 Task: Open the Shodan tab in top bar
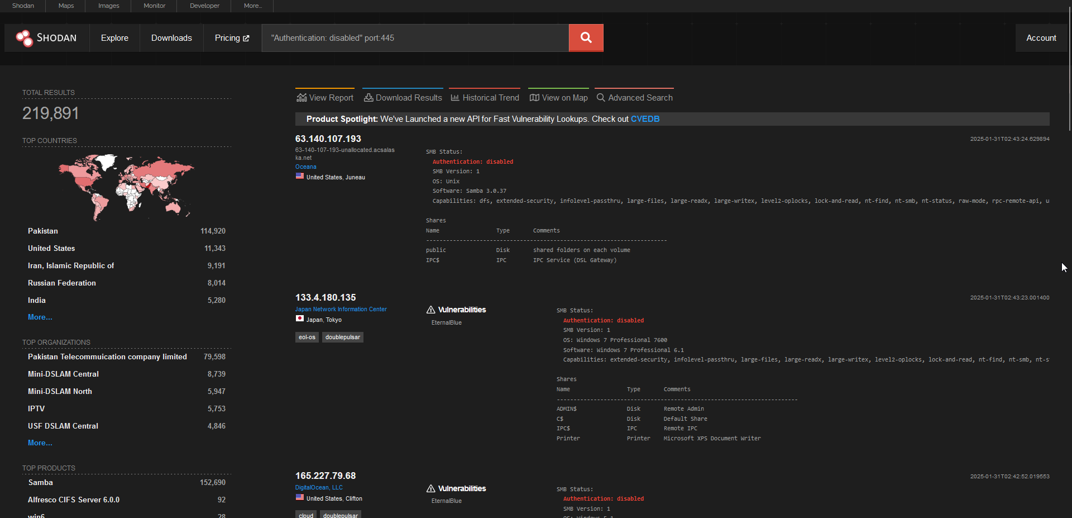coord(23,6)
